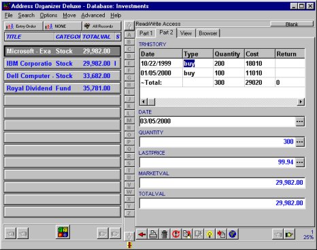
Task: Click the LASTPRICE field showing 99.94
Action: click(x=218, y=162)
